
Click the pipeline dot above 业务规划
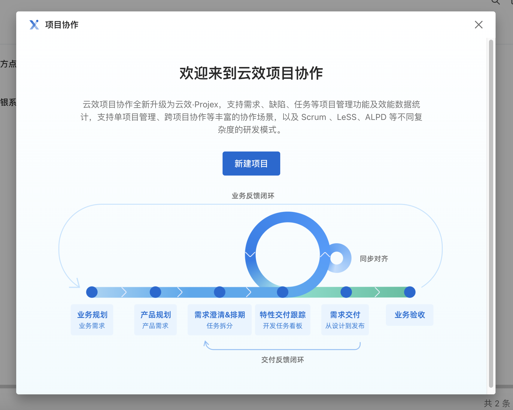pos(92,292)
